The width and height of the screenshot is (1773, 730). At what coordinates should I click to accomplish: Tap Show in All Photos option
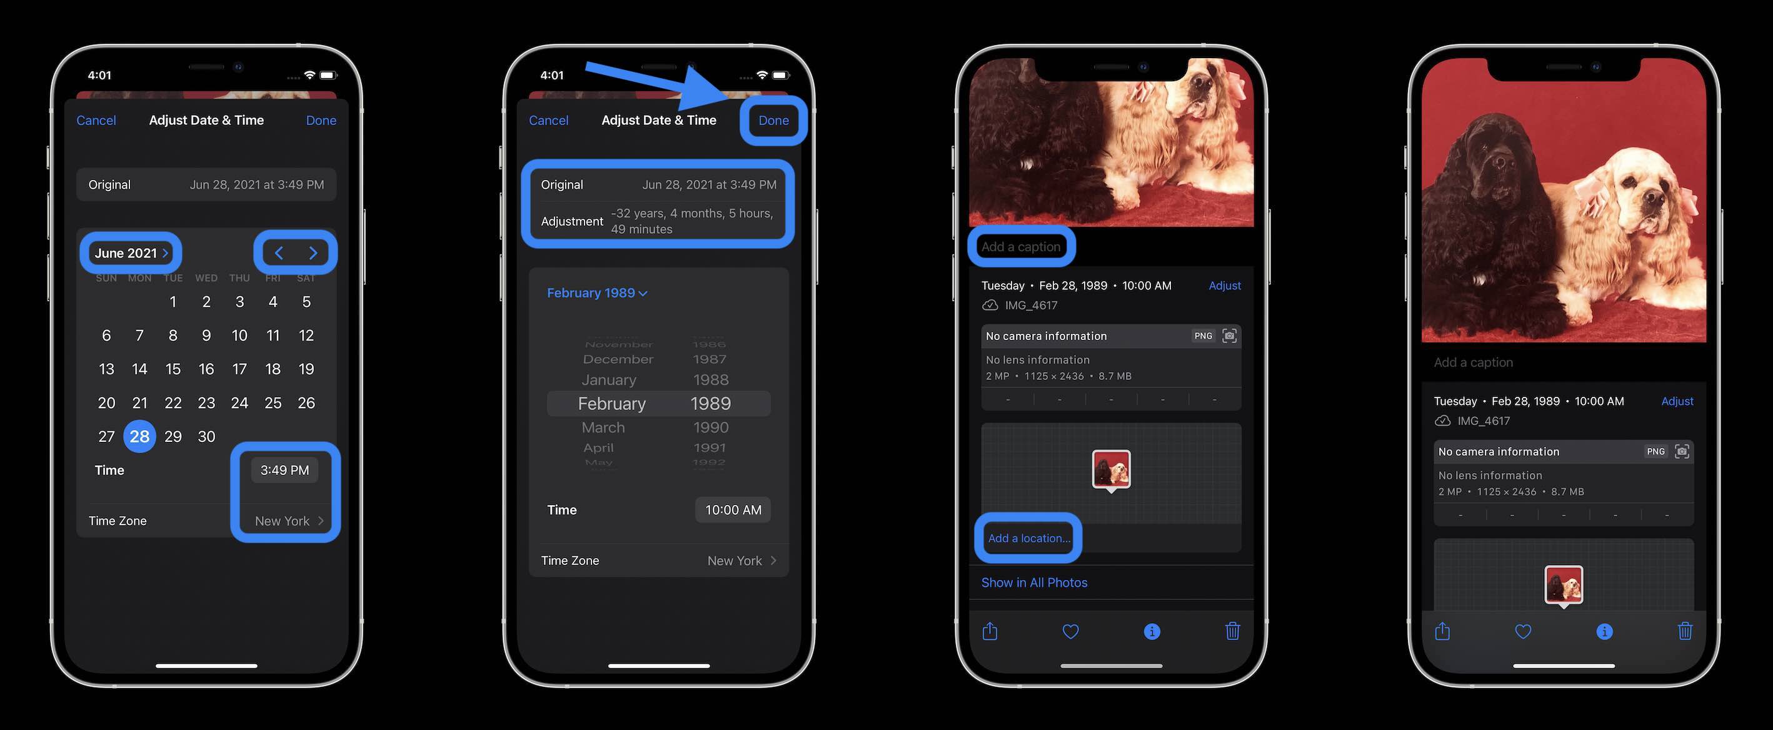pyautogui.click(x=1035, y=581)
